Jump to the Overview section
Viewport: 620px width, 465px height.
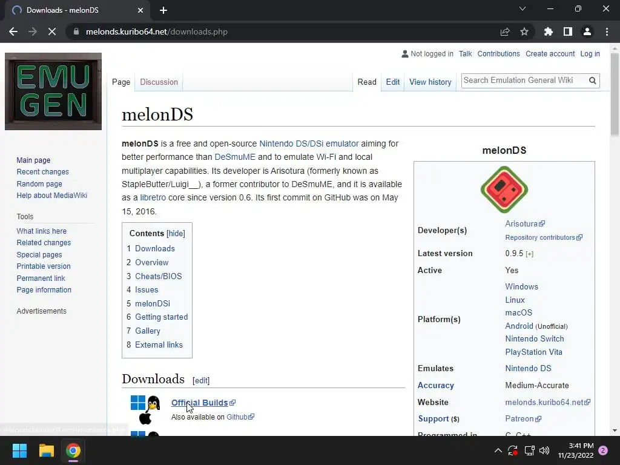point(152,262)
